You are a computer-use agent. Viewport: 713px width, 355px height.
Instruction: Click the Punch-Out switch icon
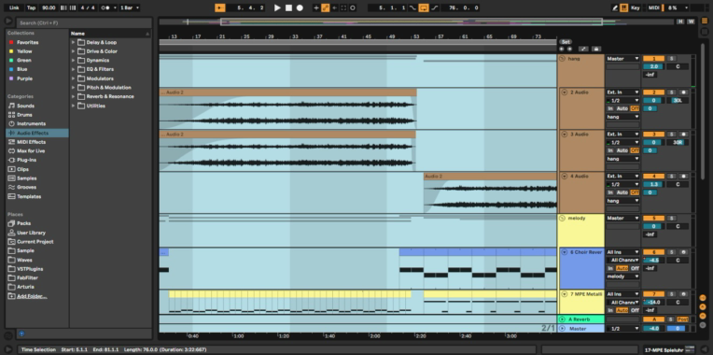click(x=435, y=7)
